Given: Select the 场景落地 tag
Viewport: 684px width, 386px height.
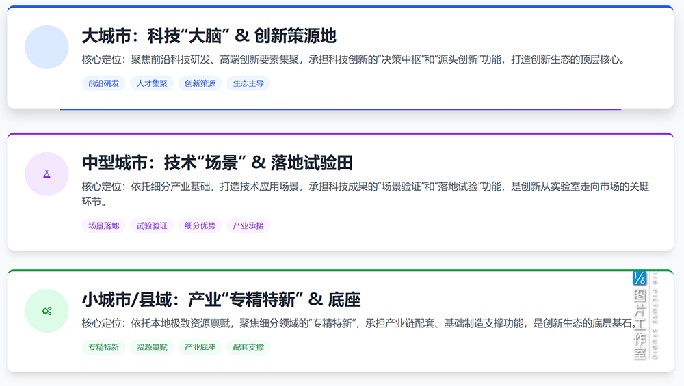Looking at the screenshot, I should click(x=103, y=225).
